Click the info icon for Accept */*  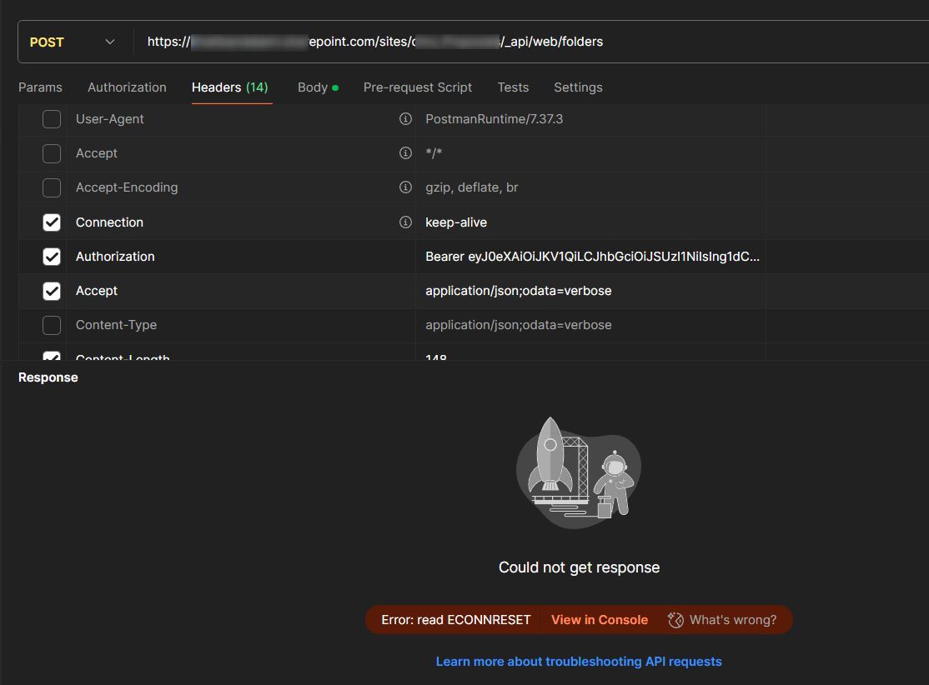click(x=405, y=153)
